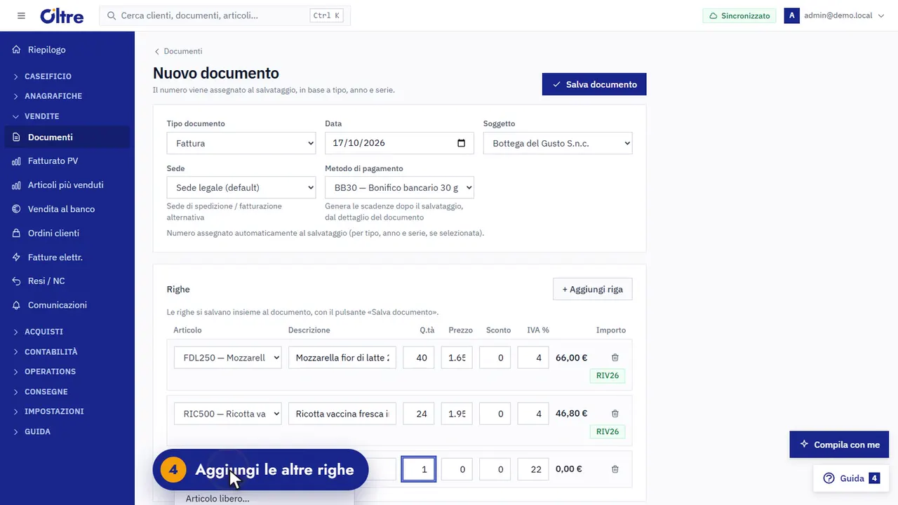Image resolution: width=898 pixels, height=505 pixels.
Task: Click Salva documento button
Action: click(594, 84)
